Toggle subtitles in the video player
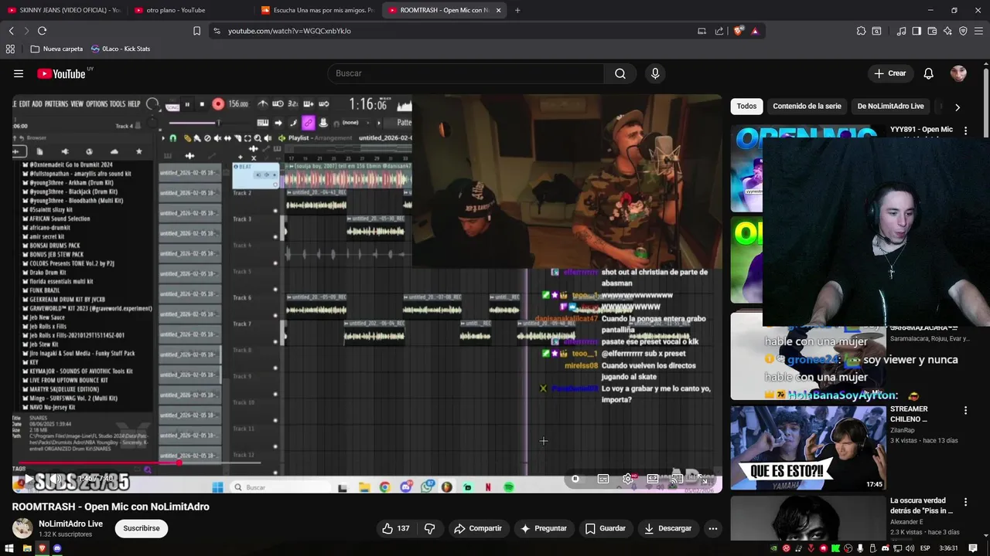990x556 pixels. 603,479
